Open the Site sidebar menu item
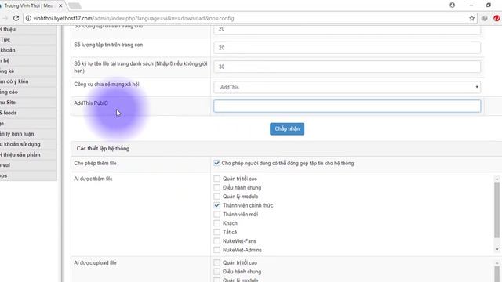Image resolution: width=502 pixels, height=282 pixels. coord(28,103)
